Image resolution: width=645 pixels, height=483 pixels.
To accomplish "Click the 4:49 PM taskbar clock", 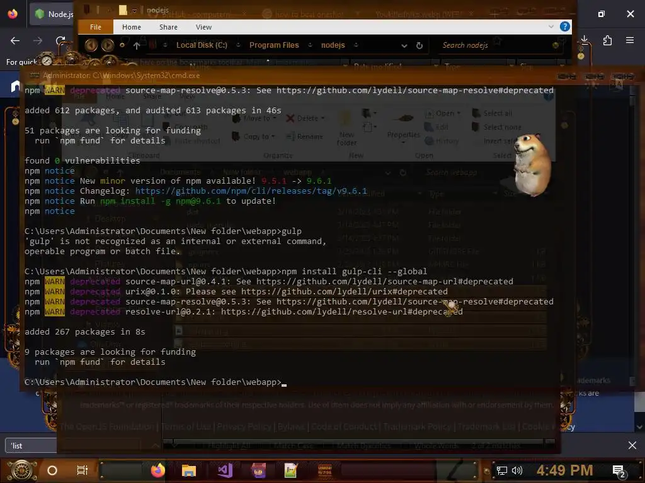I will 564,470.
